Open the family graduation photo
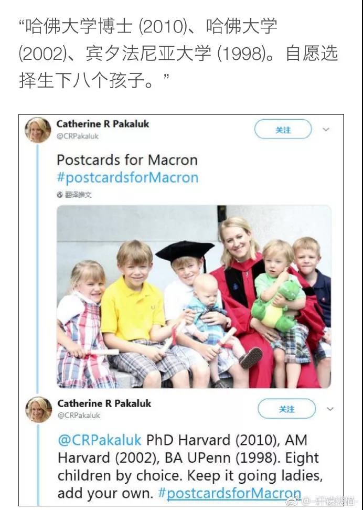The image size is (363, 510). tap(194, 296)
